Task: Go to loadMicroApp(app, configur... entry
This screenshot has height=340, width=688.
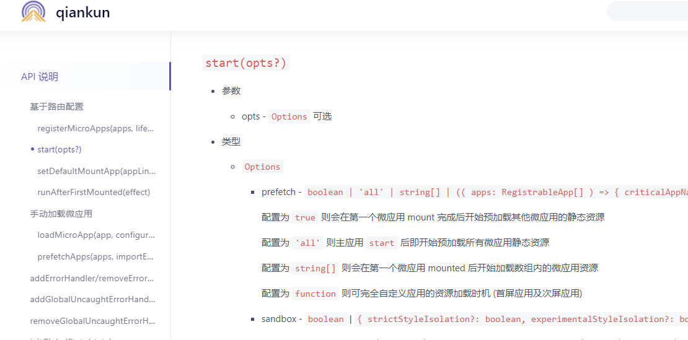Action: [97, 235]
